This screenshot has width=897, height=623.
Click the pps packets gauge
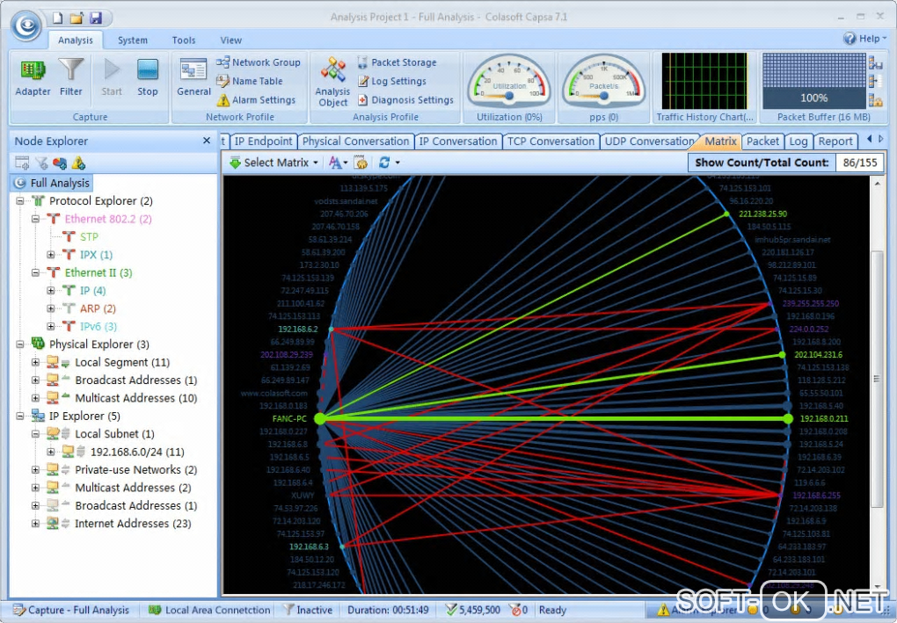click(x=603, y=81)
